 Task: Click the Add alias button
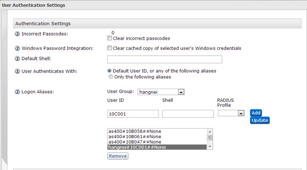(x=256, y=113)
